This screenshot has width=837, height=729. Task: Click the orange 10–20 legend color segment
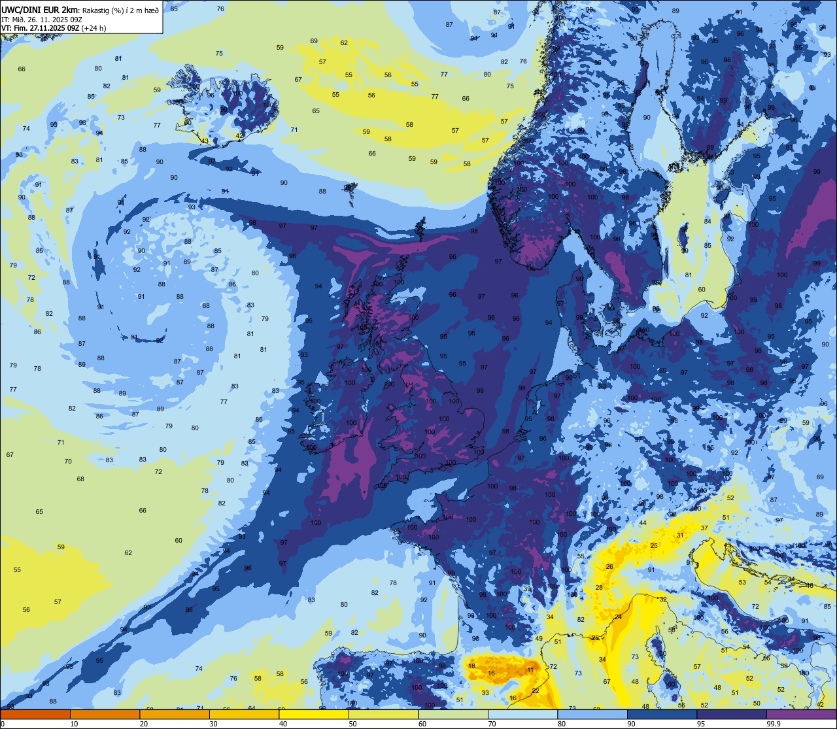pyautogui.click(x=105, y=714)
